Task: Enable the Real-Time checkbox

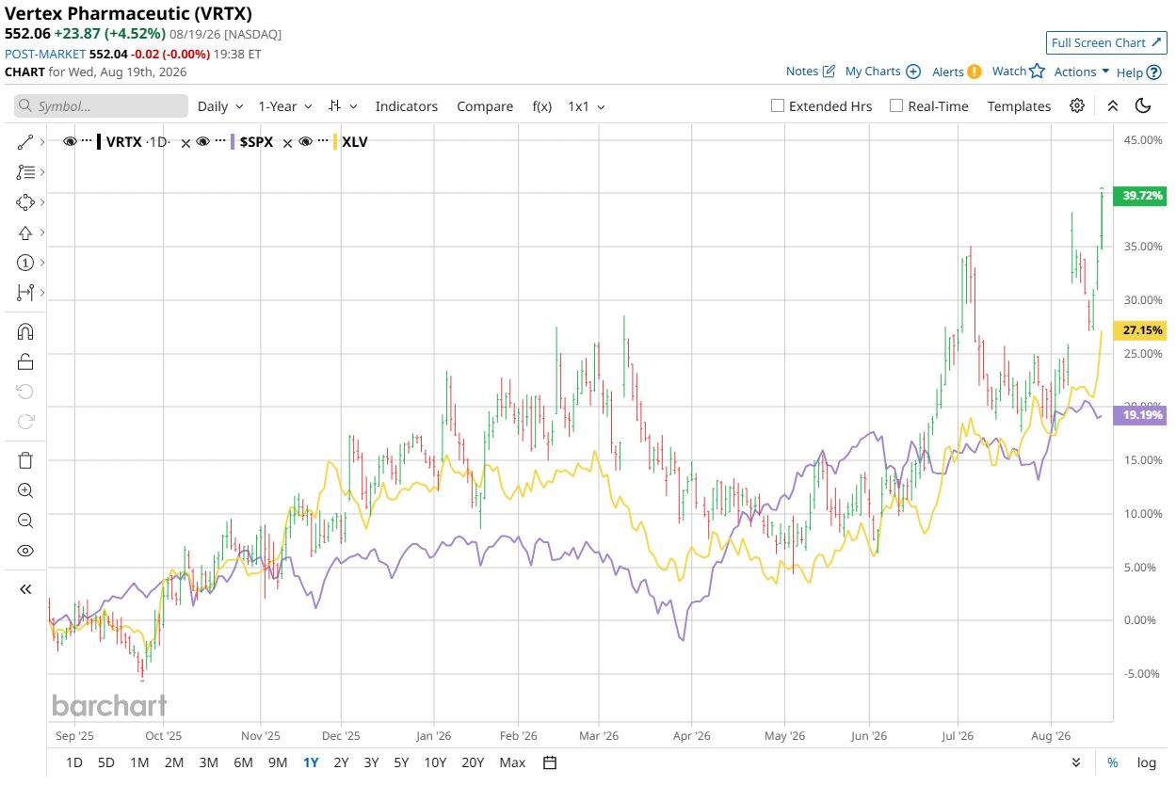Action: 896,106
